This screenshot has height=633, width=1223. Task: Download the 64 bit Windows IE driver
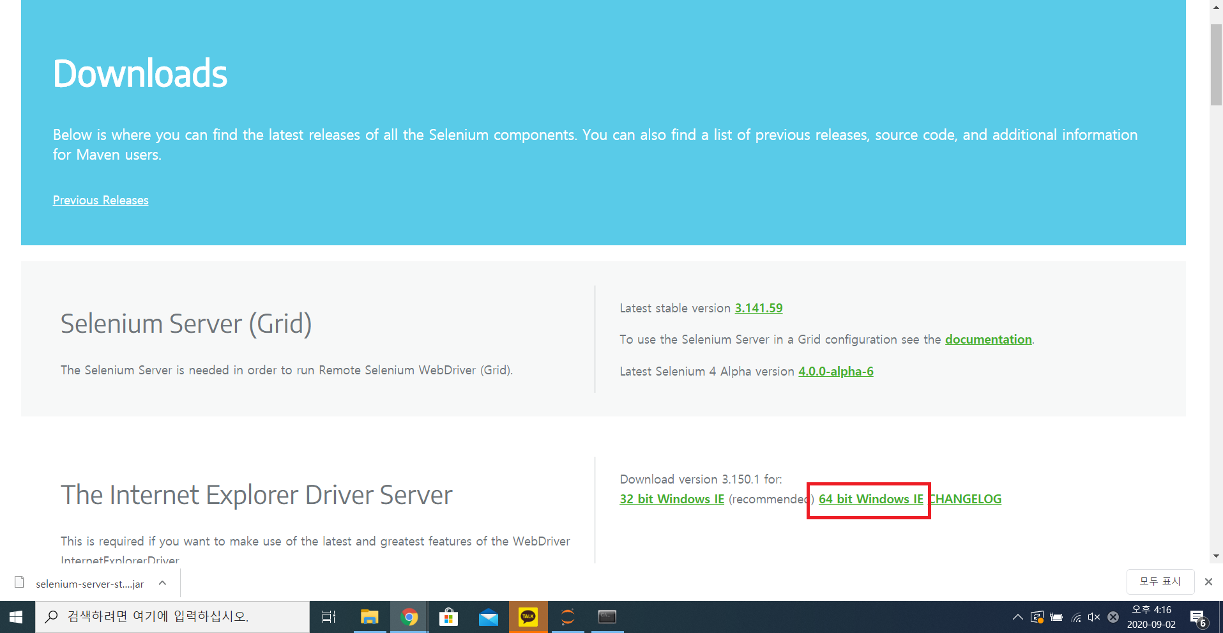click(871, 499)
